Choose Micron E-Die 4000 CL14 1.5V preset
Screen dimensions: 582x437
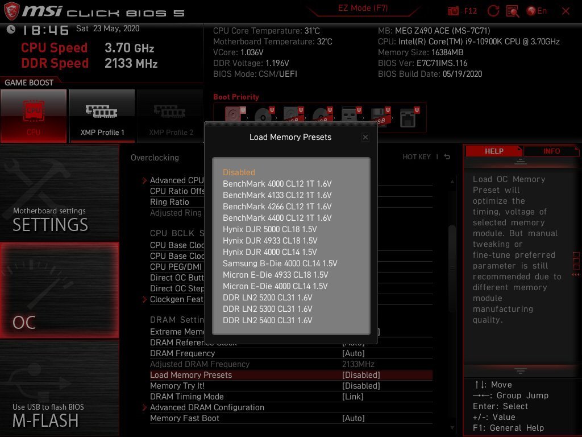(x=275, y=286)
